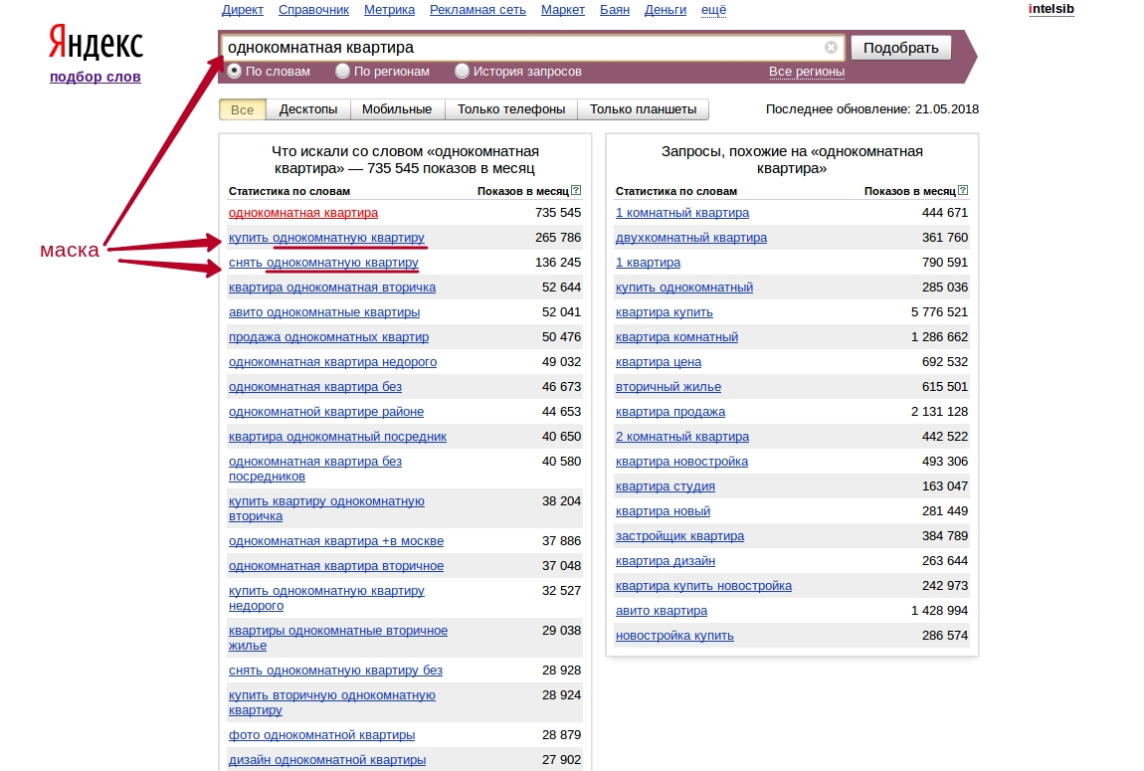Select the «По регионам» radio button
This screenshot has height=771, width=1144.
point(343,72)
